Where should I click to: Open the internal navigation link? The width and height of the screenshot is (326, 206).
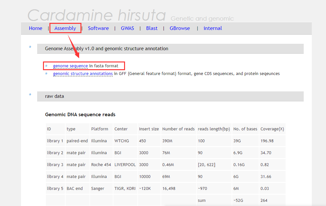point(213,28)
